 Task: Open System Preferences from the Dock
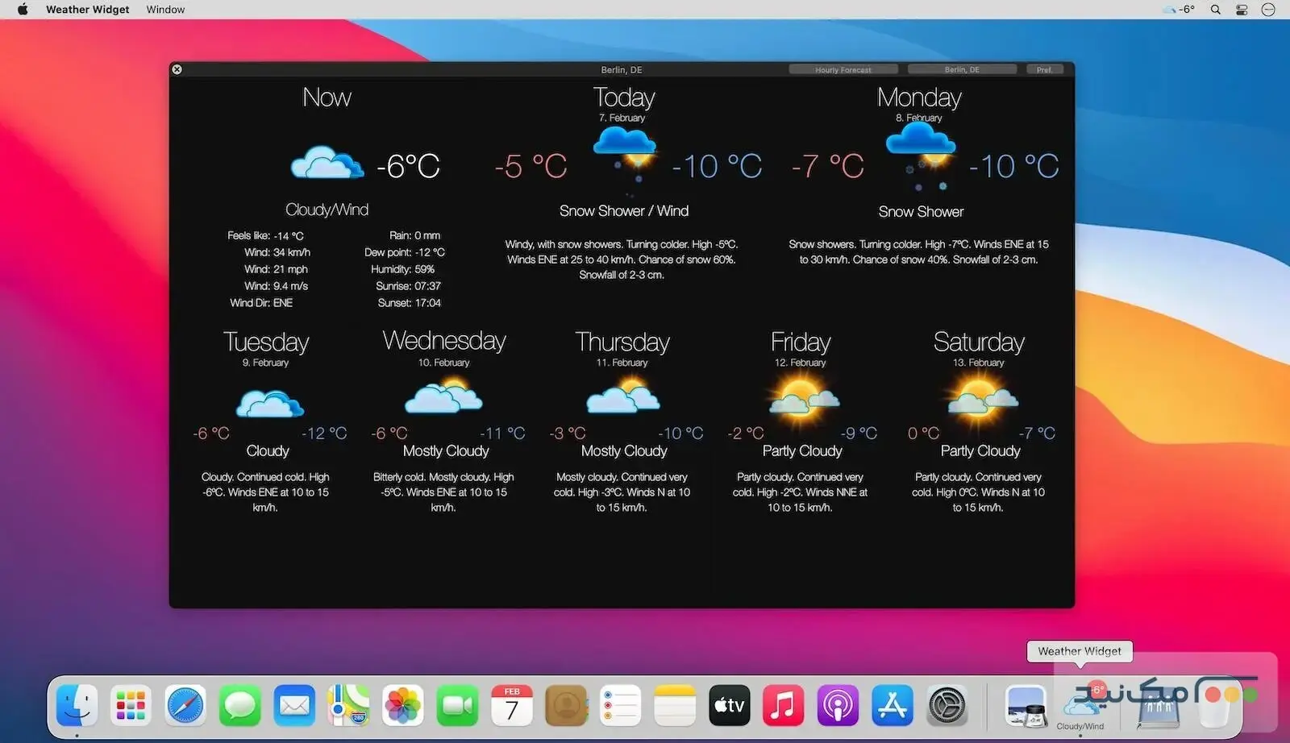[x=947, y=705]
